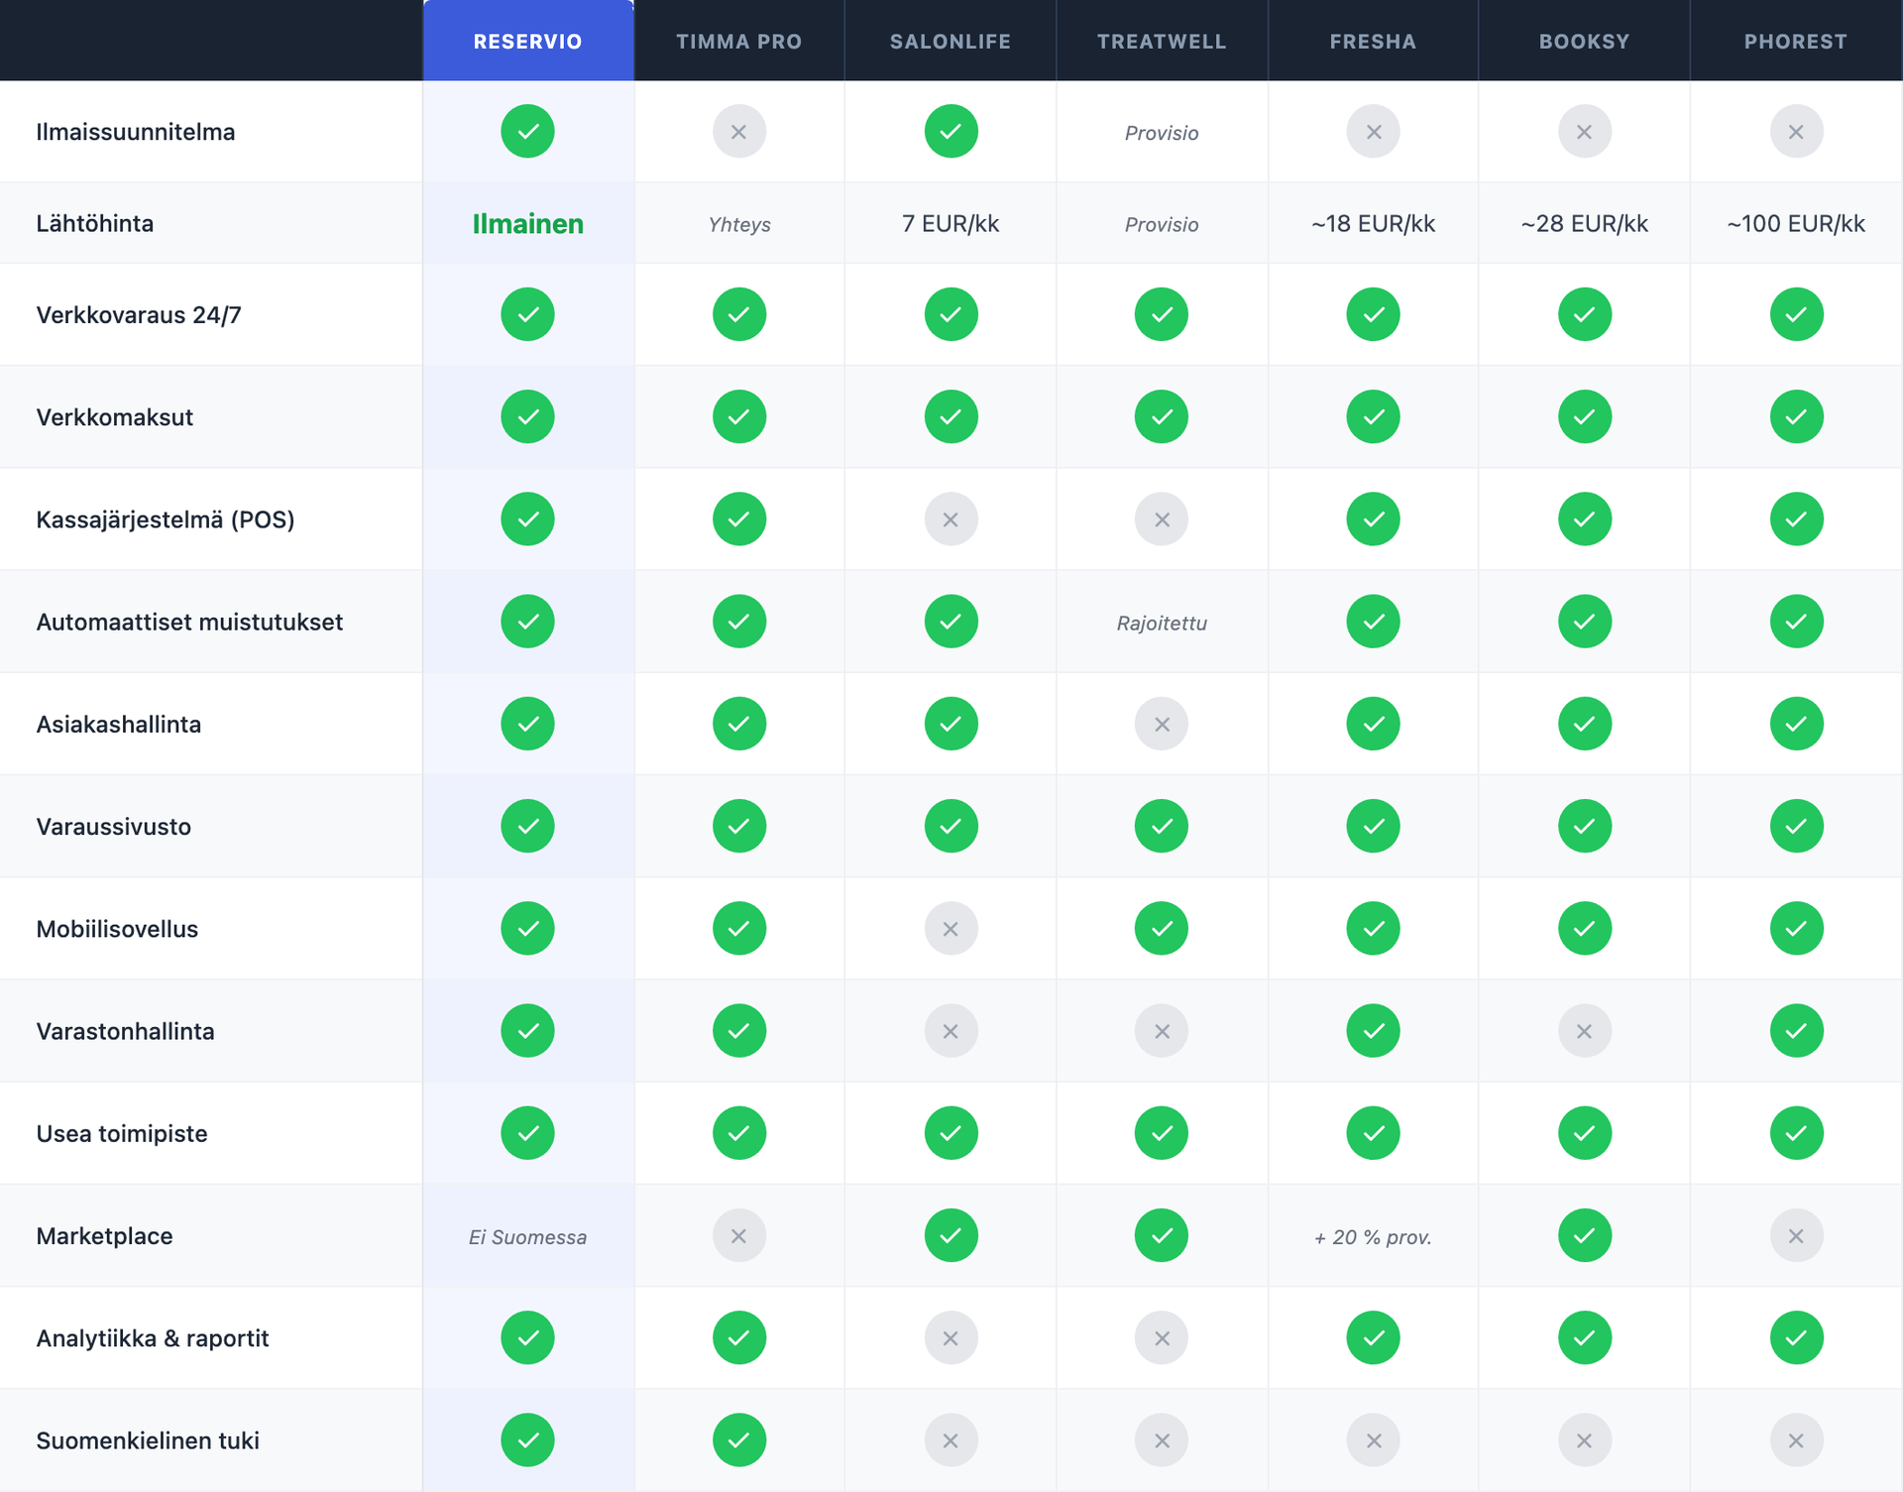Click the "Varastonhallinta" row label
The height and width of the screenshot is (1492, 1903).
(x=125, y=1031)
